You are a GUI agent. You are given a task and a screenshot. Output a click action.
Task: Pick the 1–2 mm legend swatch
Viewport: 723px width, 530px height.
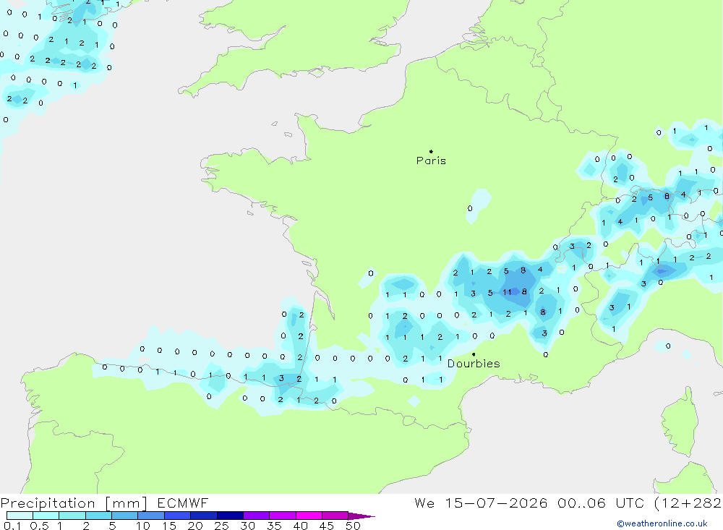72,516
